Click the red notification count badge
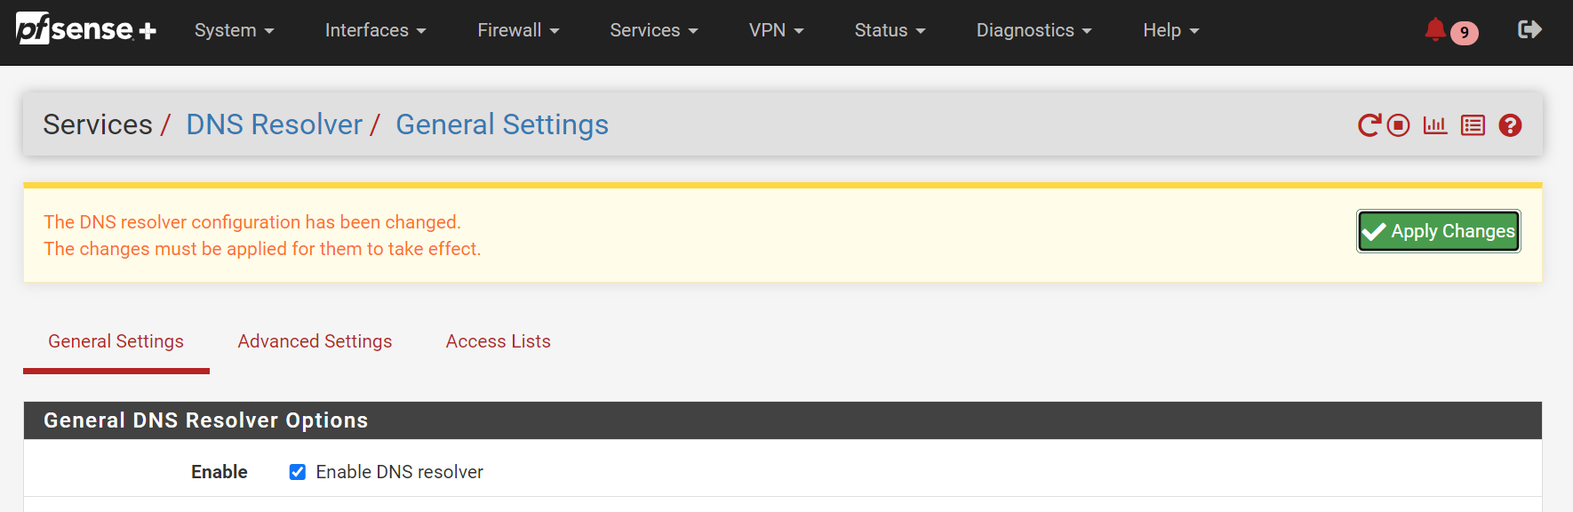 click(1464, 33)
